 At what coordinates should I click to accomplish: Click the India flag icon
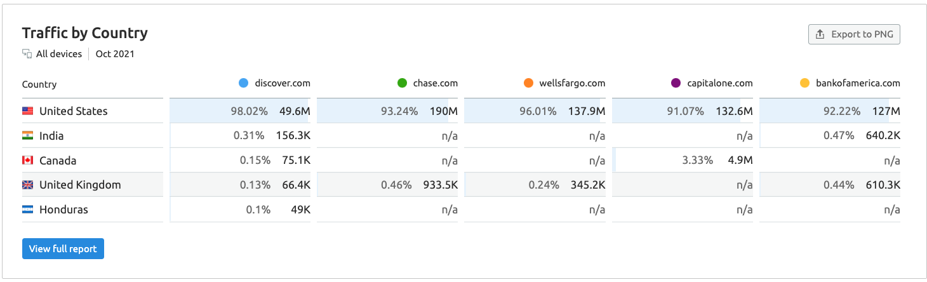[x=27, y=136]
